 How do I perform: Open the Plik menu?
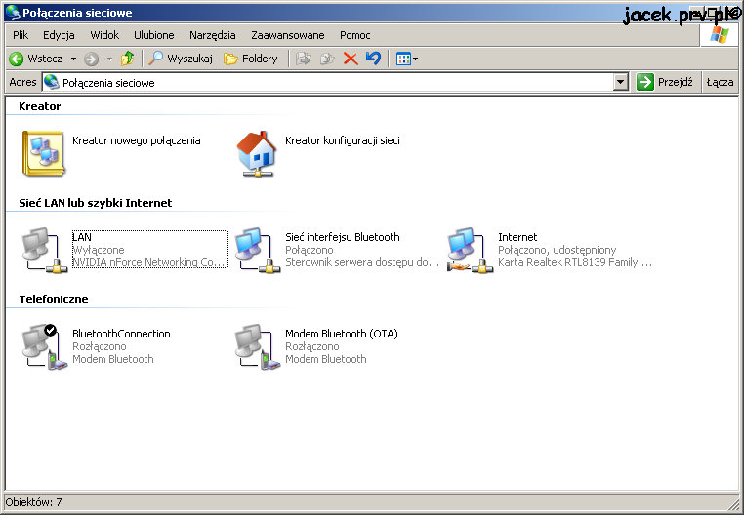click(21, 35)
